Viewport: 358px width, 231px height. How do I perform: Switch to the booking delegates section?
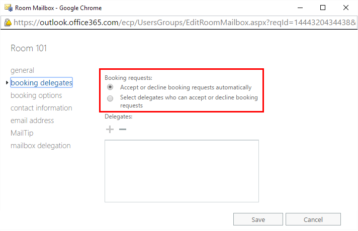[41, 83]
